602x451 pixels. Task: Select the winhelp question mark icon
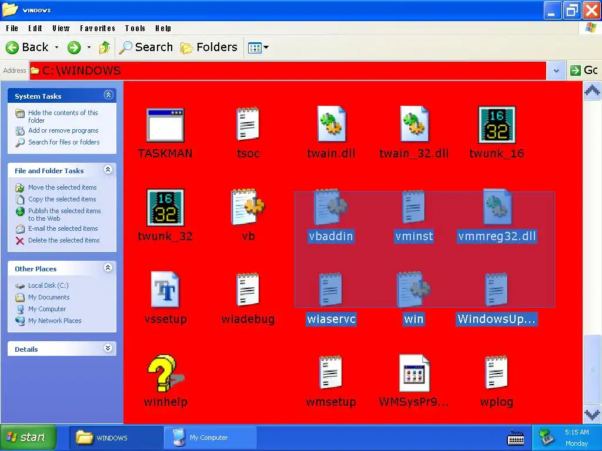(x=166, y=373)
